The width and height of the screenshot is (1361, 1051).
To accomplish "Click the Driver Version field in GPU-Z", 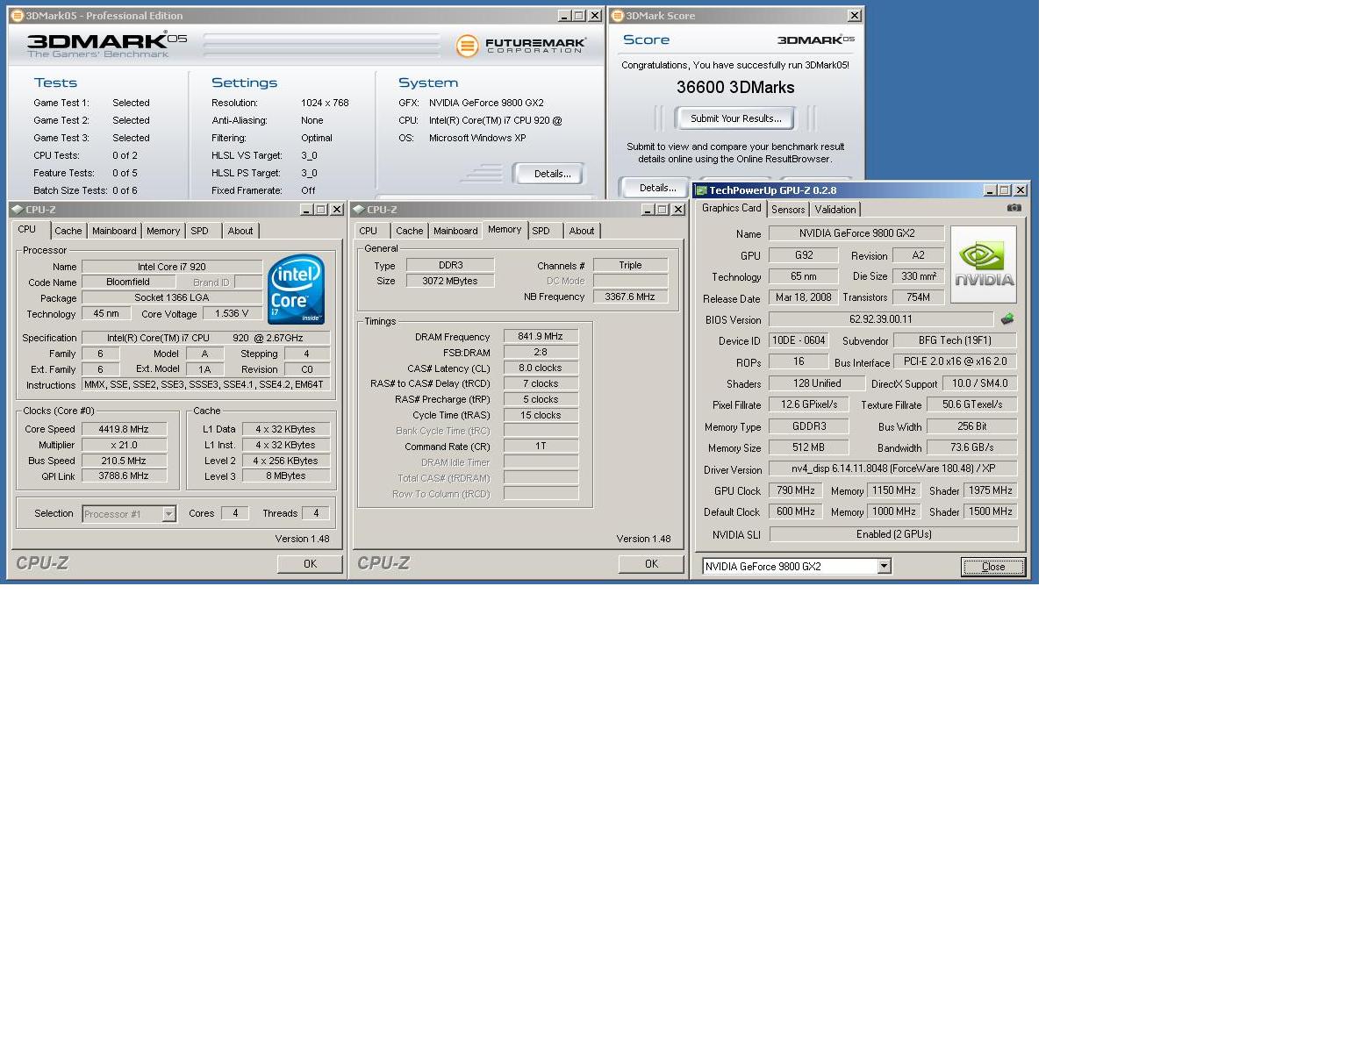I will coord(893,468).
